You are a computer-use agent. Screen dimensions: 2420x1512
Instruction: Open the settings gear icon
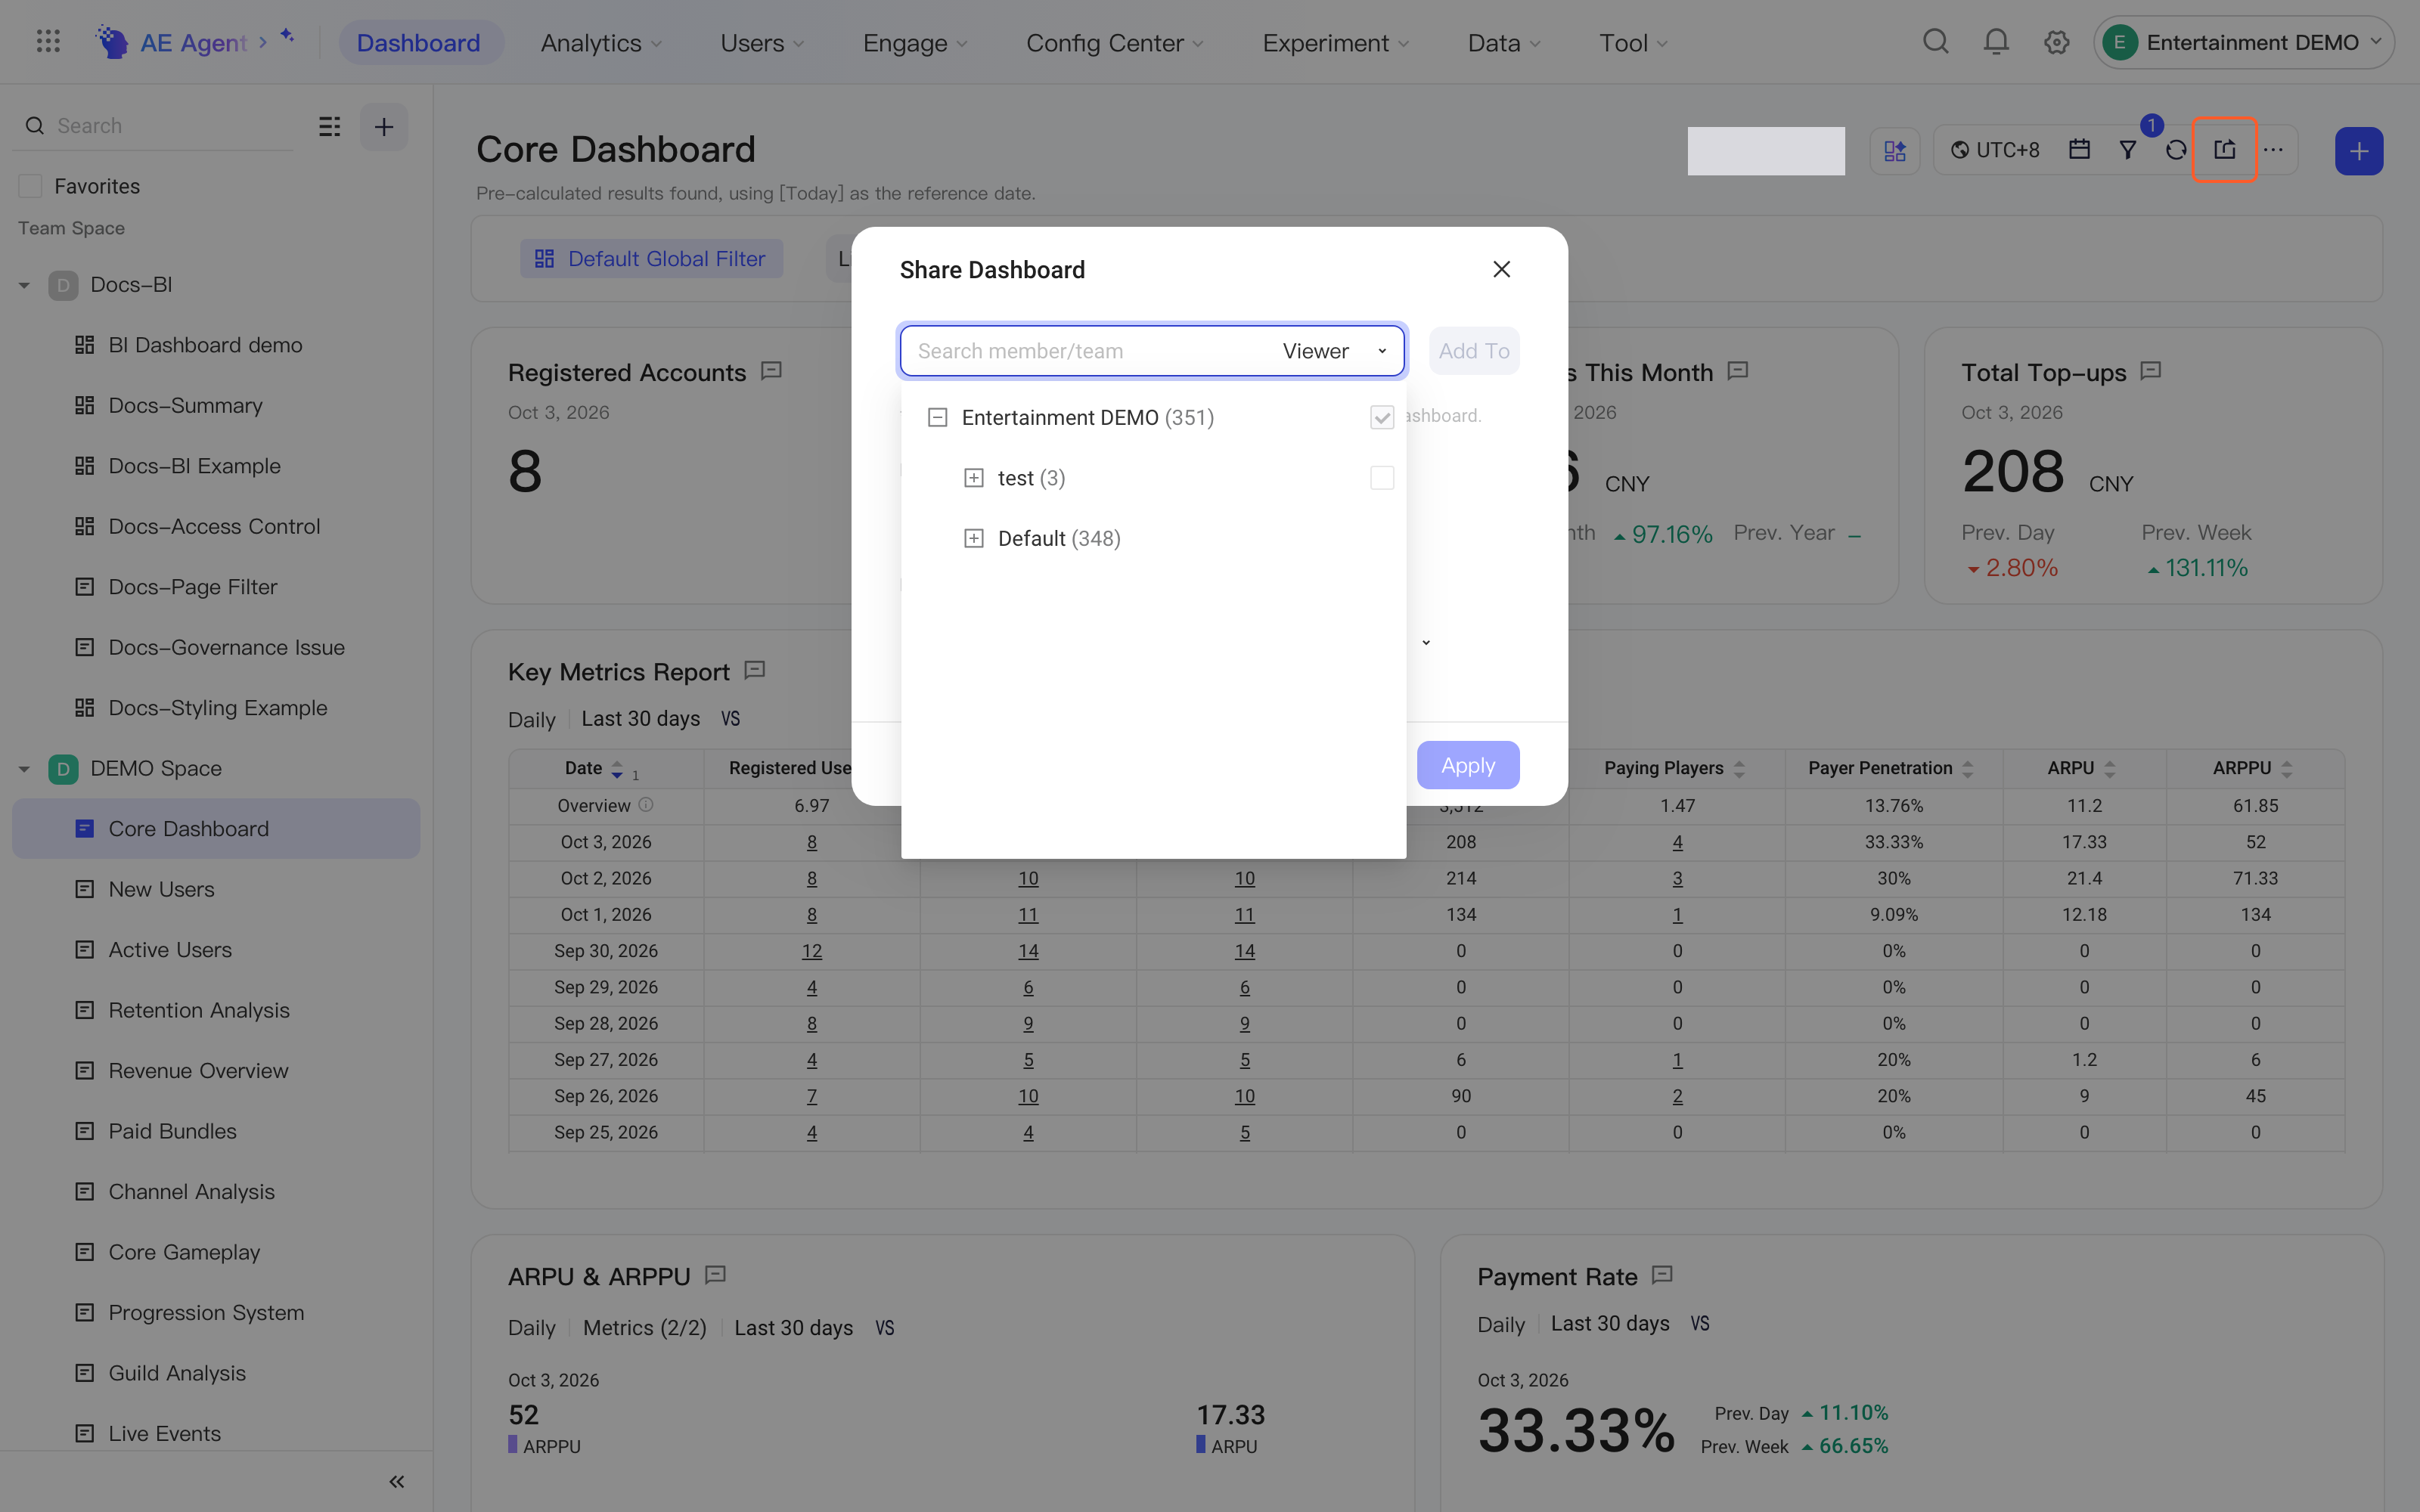(2056, 42)
